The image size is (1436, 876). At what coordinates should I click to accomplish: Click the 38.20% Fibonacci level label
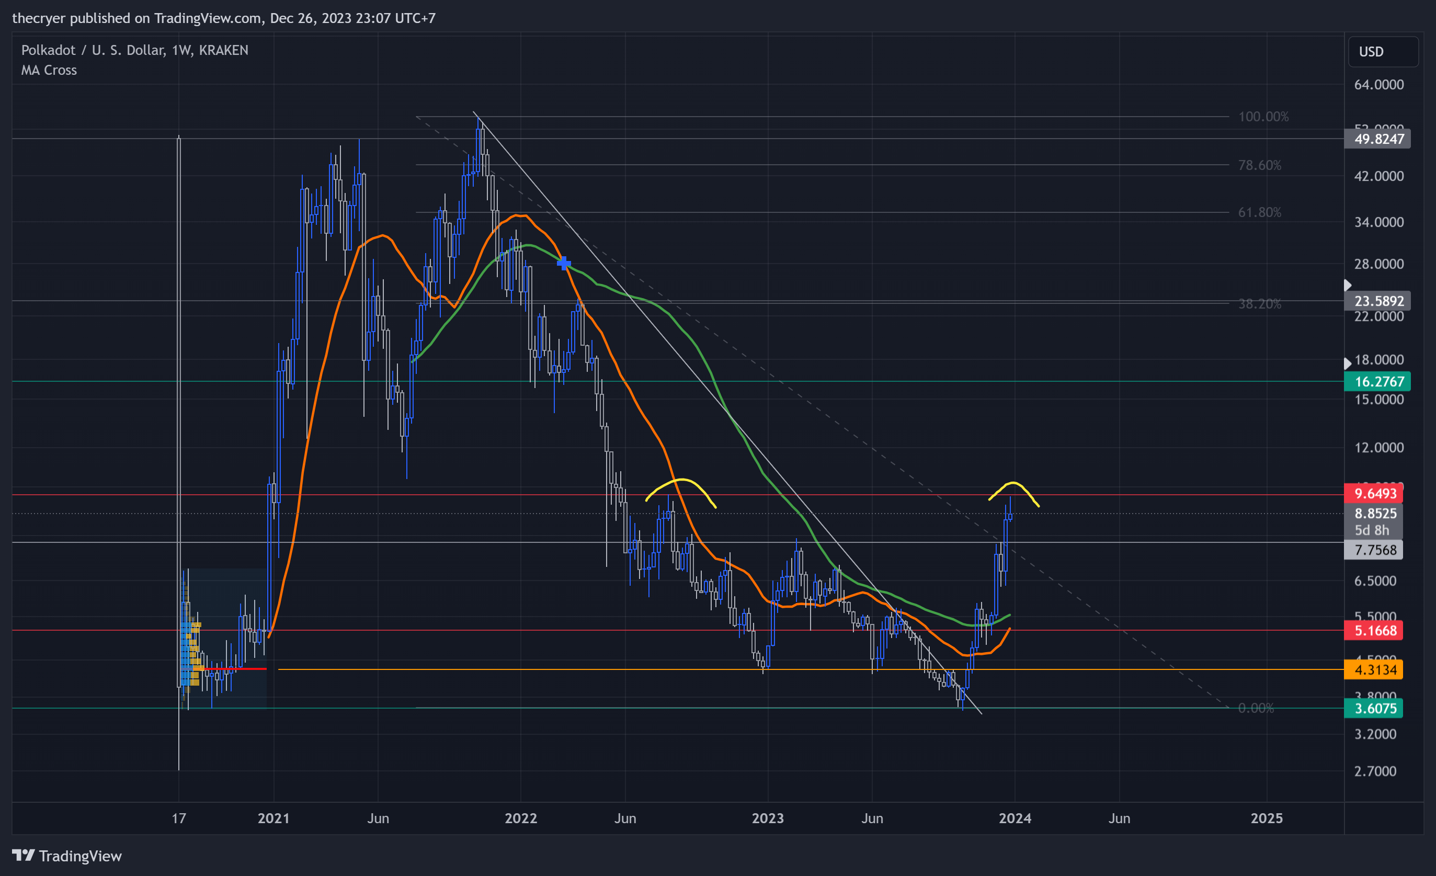click(x=1259, y=304)
